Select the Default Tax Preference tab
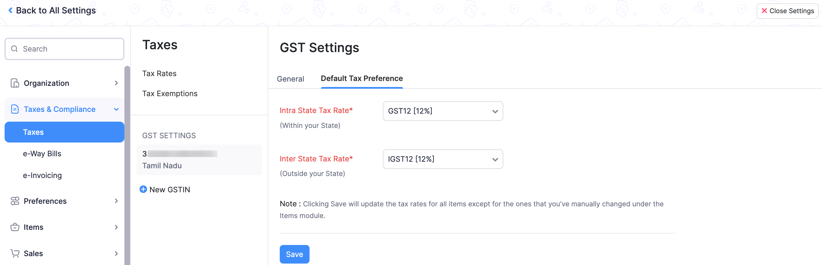This screenshot has height=265, width=822. coord(361,79)
